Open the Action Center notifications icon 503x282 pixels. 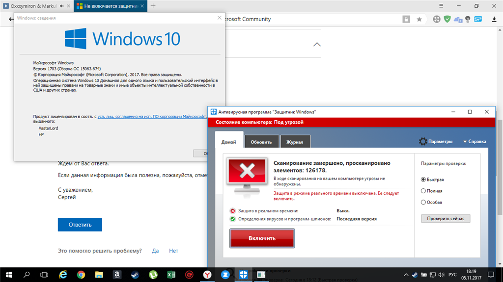point(491,275)
